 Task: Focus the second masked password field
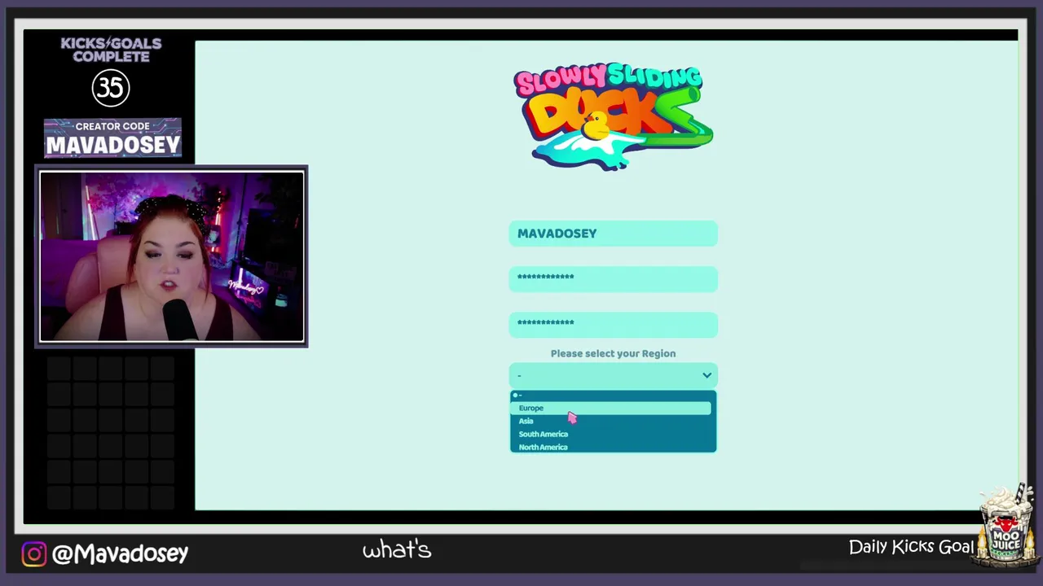(x=613, y=323)
